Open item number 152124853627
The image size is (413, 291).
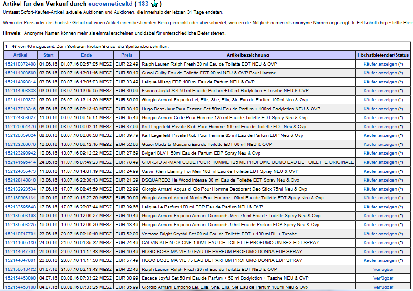point(21,118)
